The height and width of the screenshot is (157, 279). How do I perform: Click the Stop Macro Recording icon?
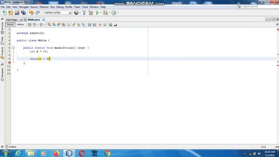(x=105, y=25)
